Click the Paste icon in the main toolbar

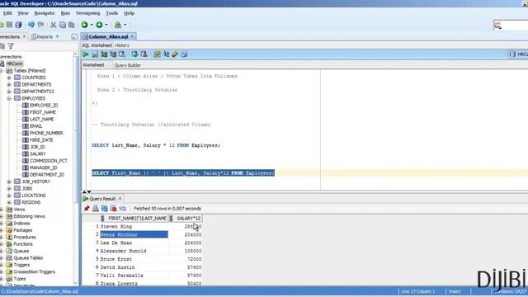(72, 25)
